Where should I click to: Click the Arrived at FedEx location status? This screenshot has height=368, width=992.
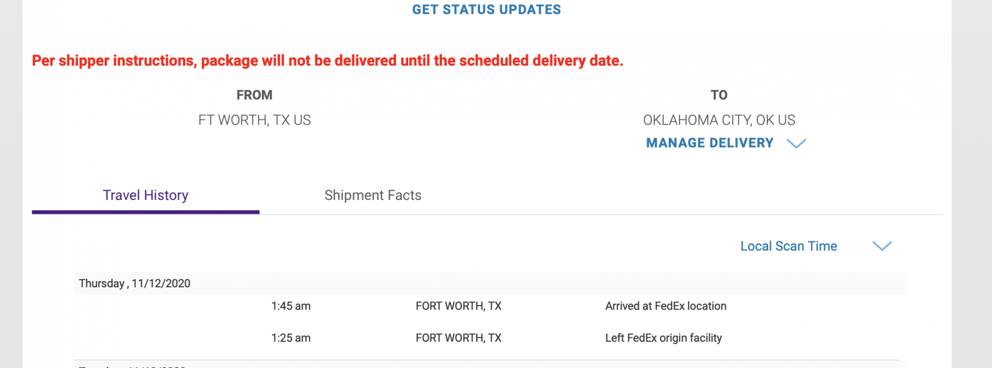(665, 306)
